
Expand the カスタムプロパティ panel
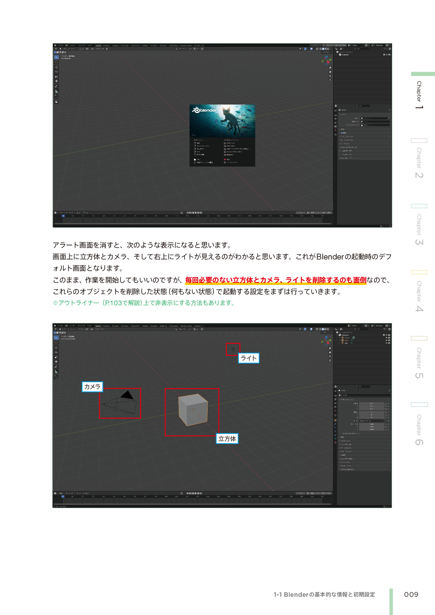tap(347, 469)
